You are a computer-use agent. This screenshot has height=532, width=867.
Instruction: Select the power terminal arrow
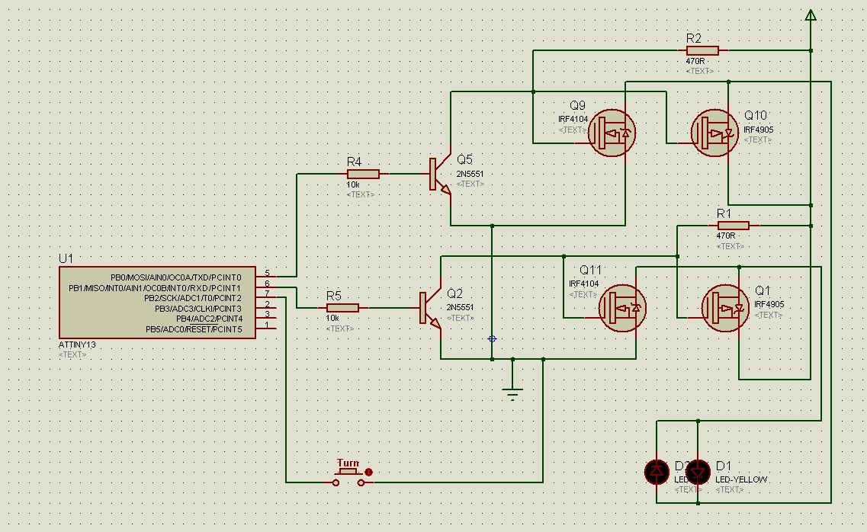click(811, 15)
